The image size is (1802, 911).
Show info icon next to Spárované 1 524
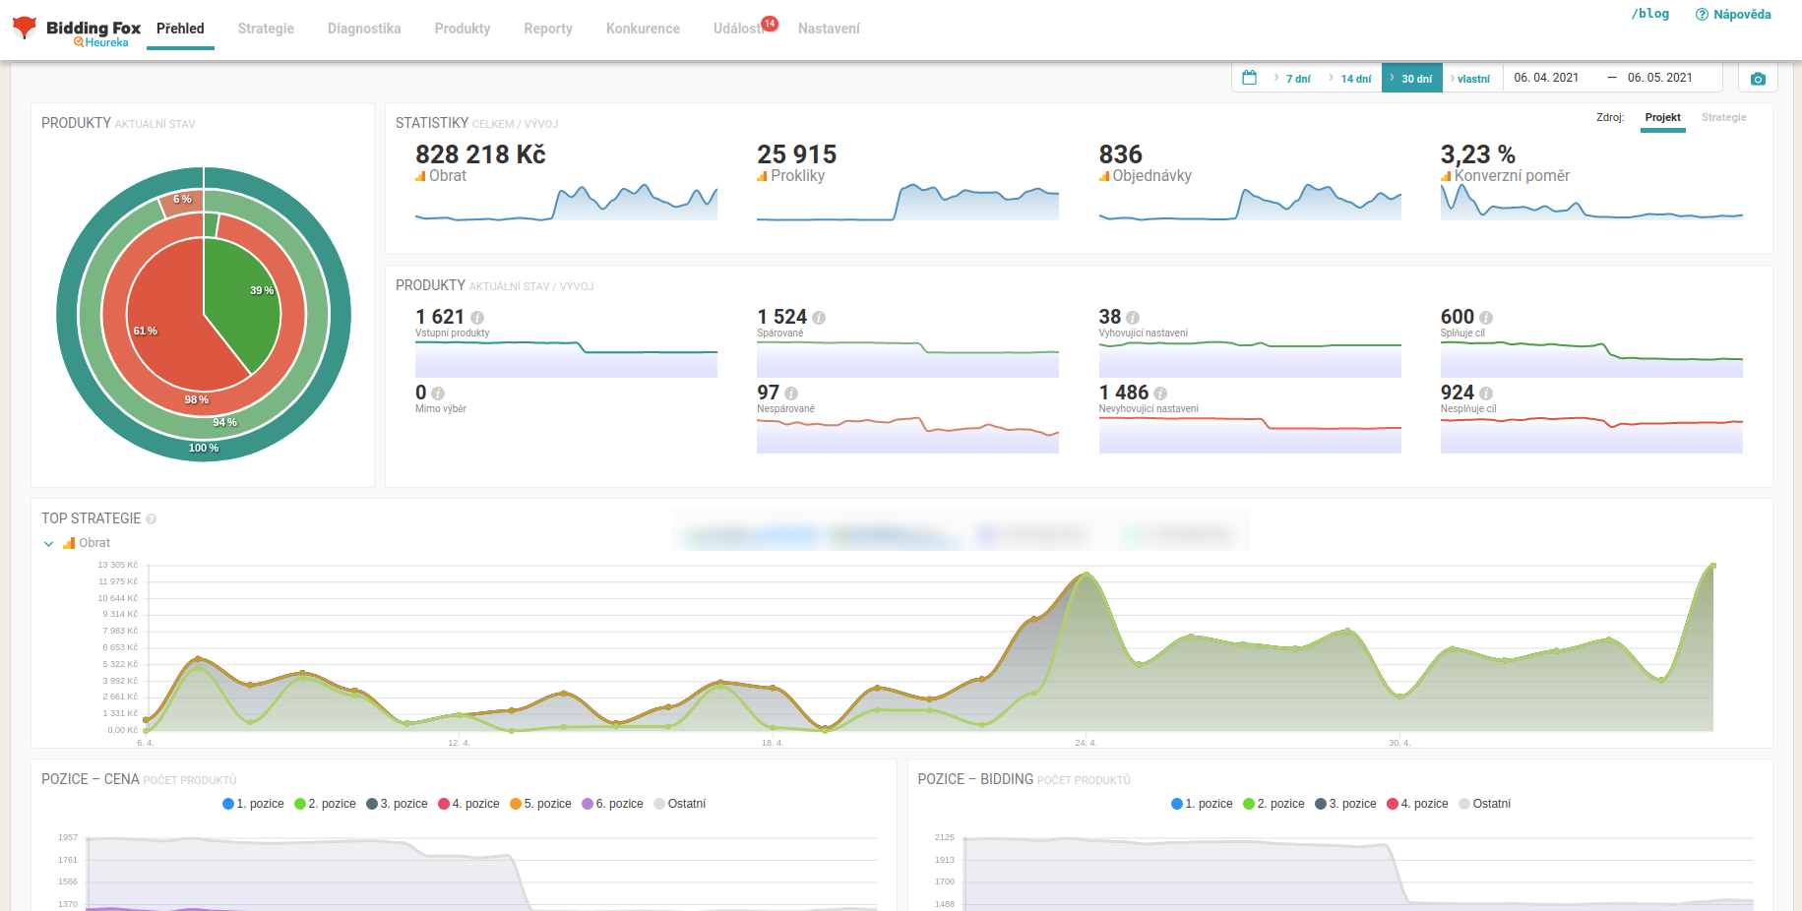point(819,318)
